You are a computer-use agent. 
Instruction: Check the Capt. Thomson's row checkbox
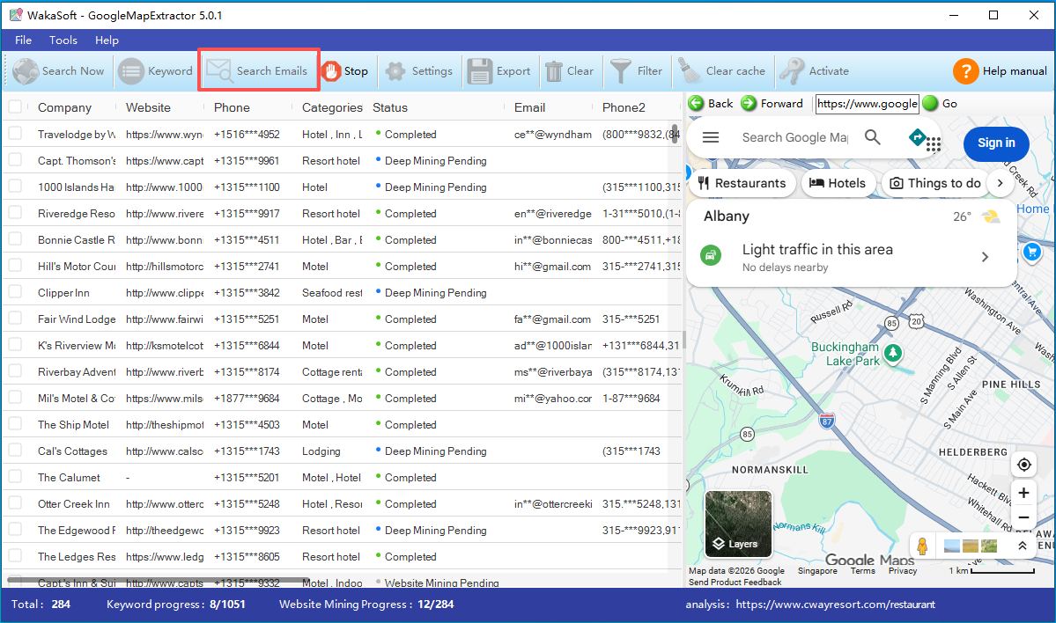15,159
